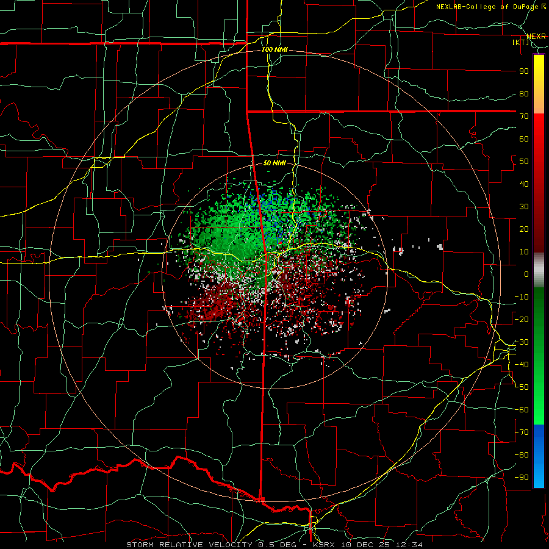
Task: Click the 90 value on the velocity scale
Action: coord(524,71)
